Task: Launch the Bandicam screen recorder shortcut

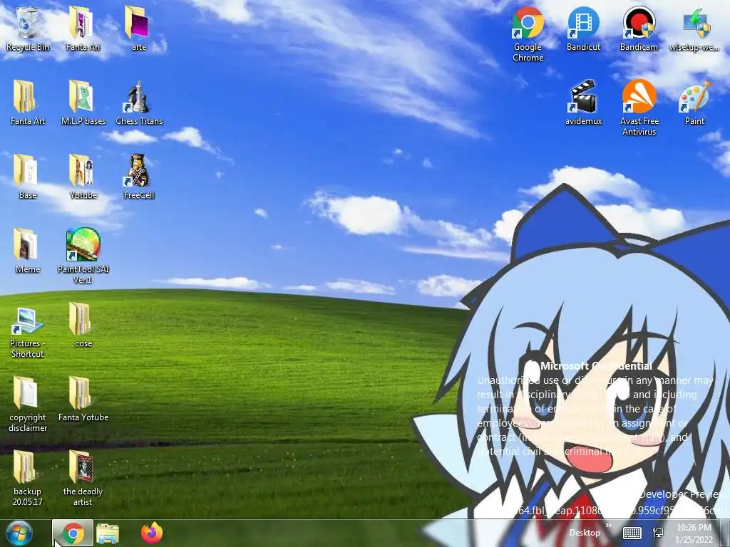Action: click(x=639, y=28)
